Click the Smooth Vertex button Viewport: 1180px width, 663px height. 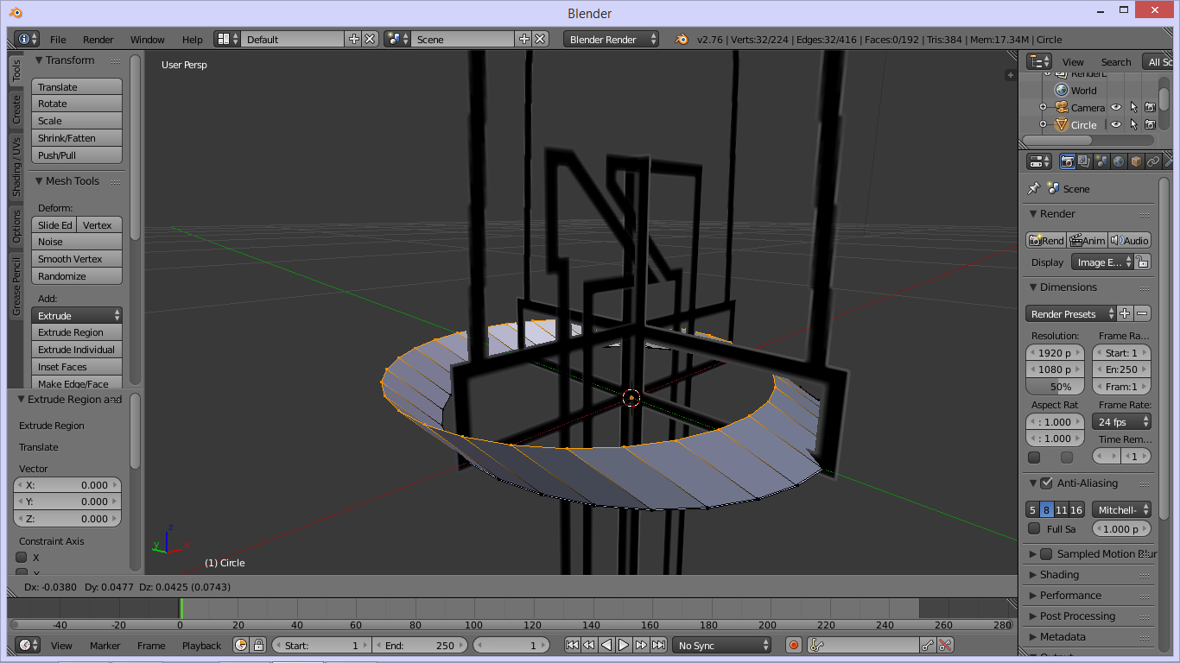[x=77, y=259]
